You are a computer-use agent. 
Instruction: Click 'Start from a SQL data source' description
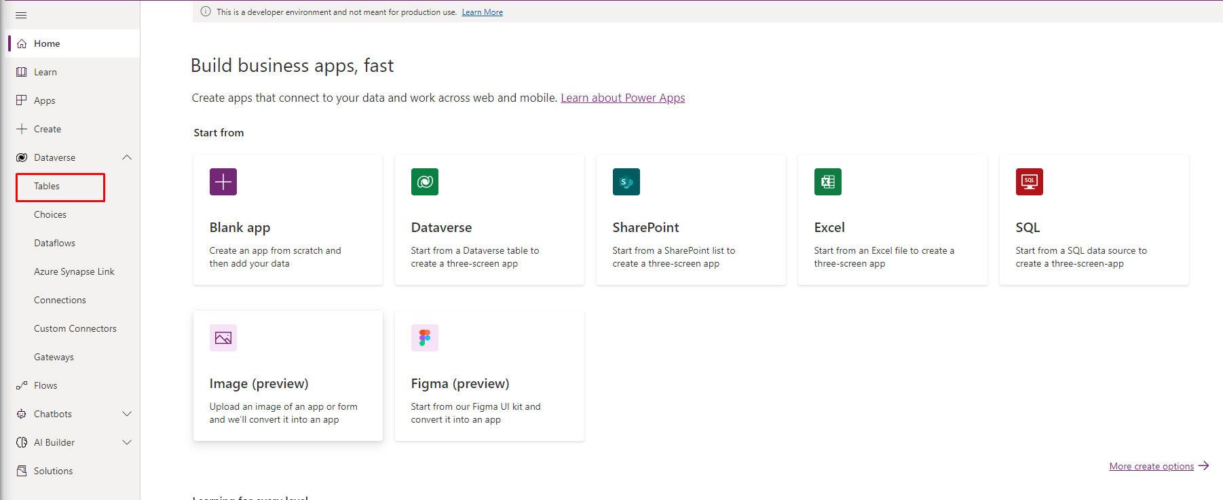(x=1081, y=257)
